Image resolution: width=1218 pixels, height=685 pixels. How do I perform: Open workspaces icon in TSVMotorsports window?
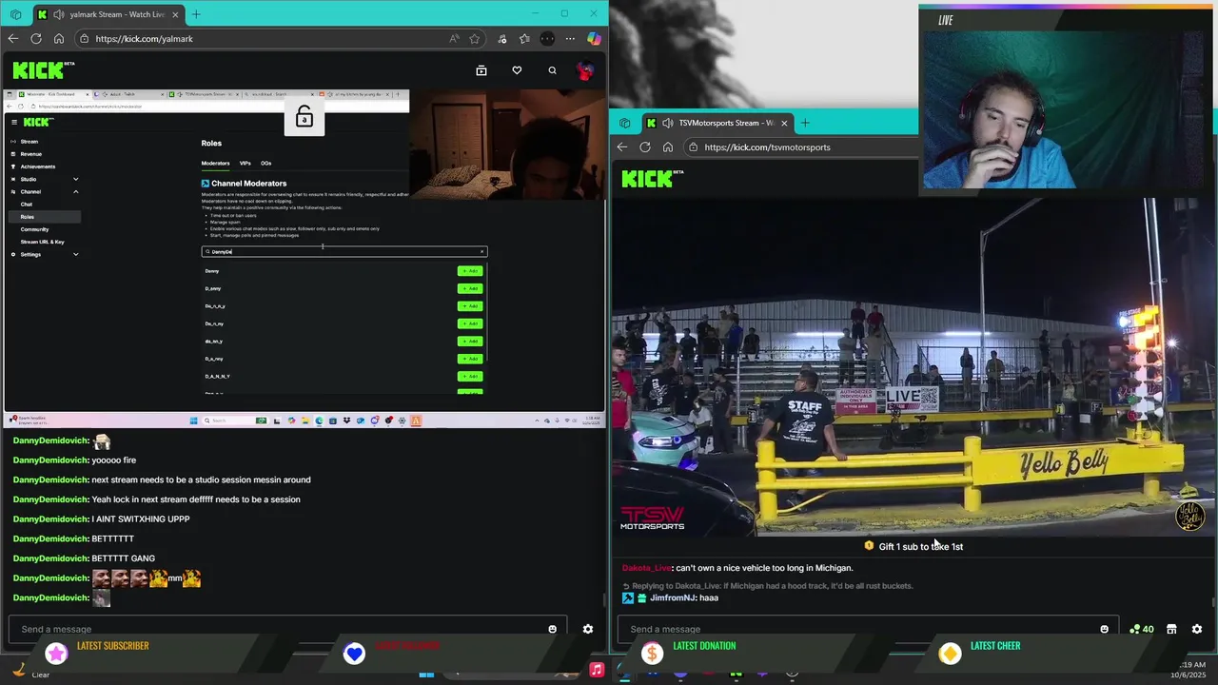tap(624, 123)
